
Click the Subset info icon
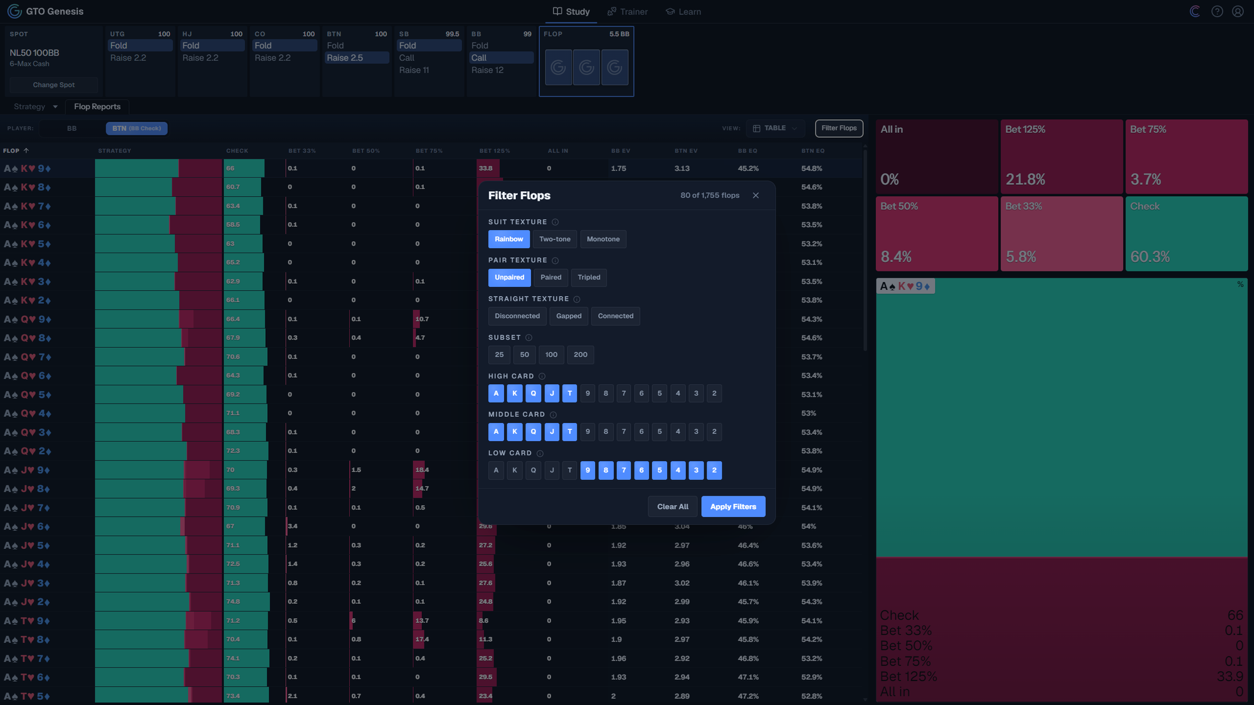click(529, 338)
